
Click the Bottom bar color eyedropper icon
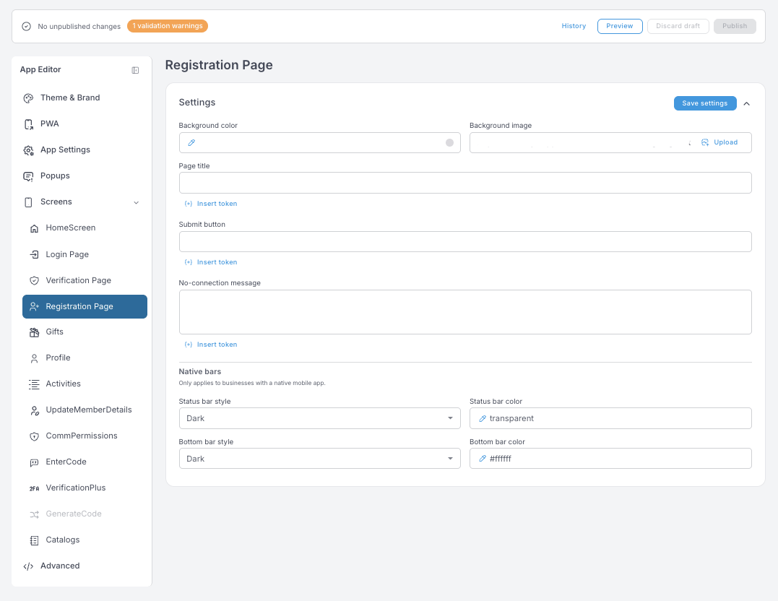pyautogui.click(x=483, y=459)
